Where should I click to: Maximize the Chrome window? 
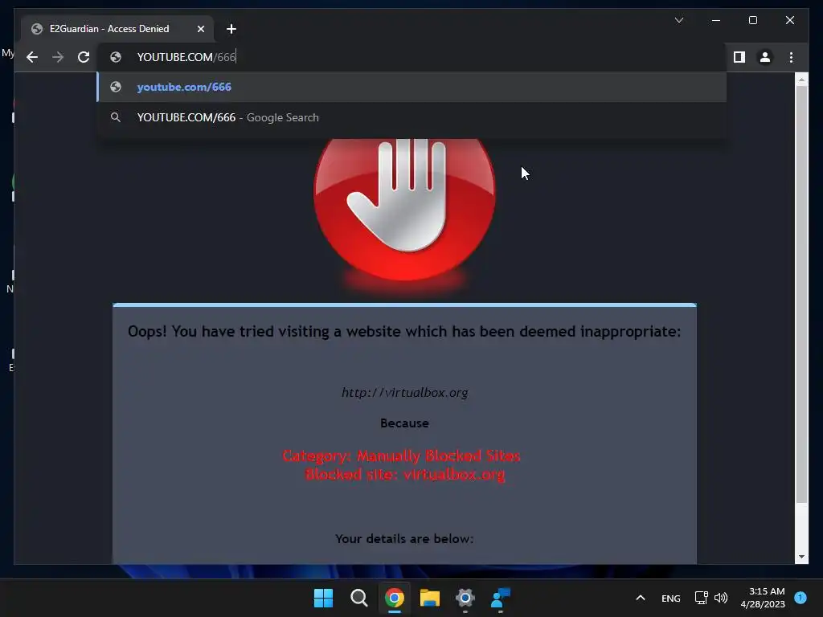[752, 20]
